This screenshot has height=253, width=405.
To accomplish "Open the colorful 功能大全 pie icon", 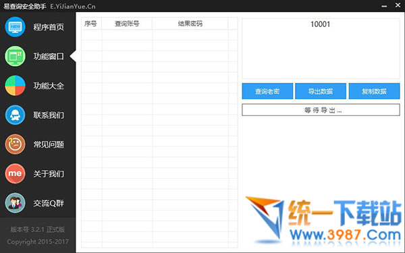I will point(15,86).
